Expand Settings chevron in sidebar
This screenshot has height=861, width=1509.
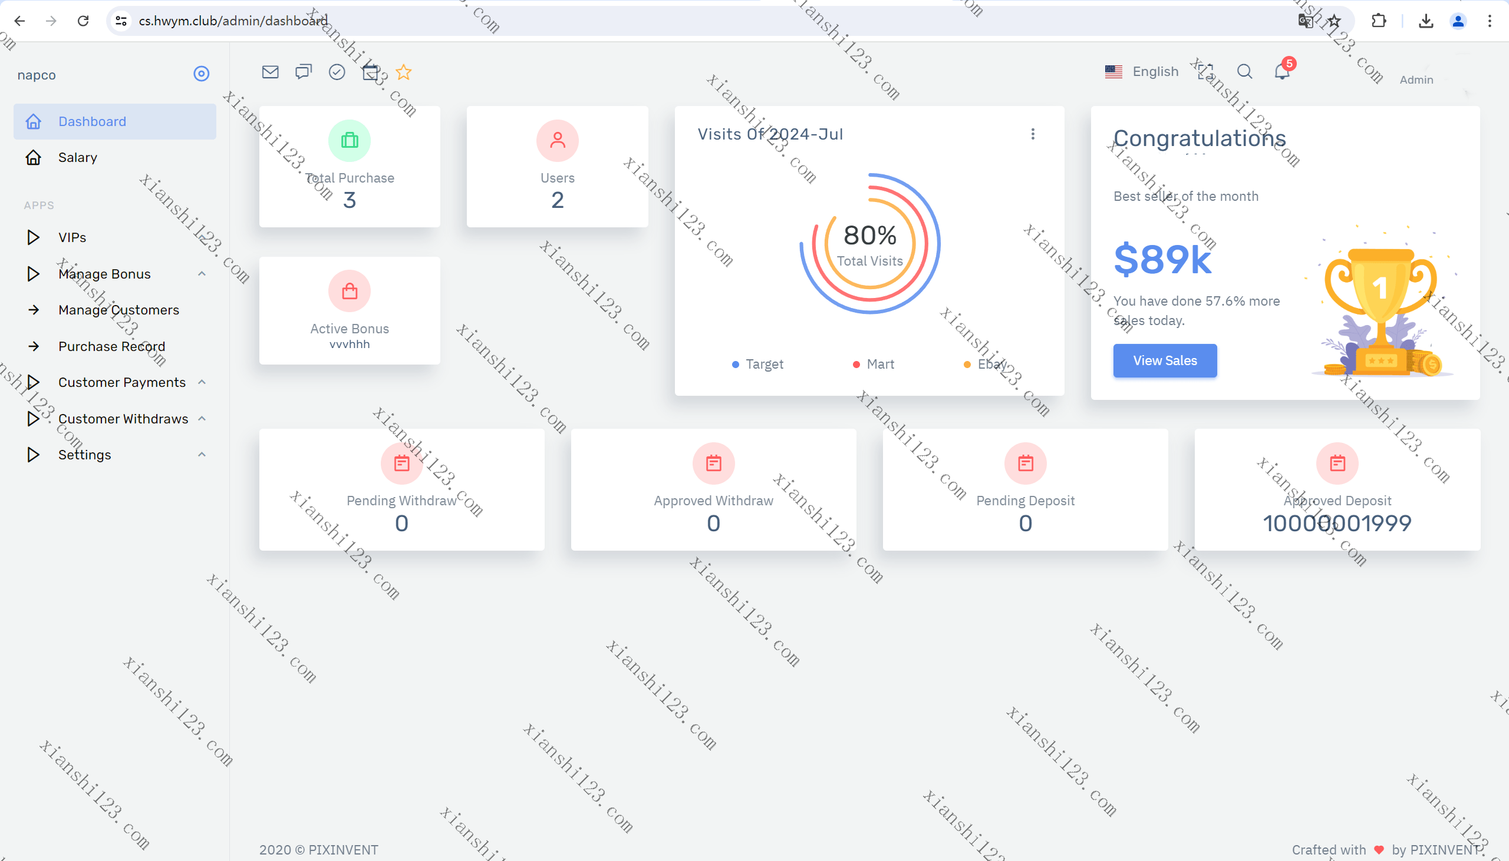202,454
